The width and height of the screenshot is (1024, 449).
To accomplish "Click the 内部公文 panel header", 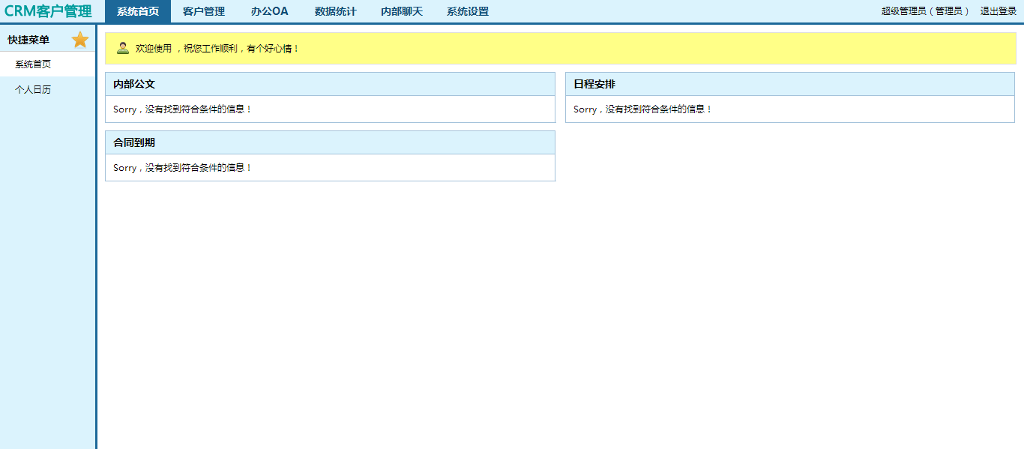I will point(330,84).
